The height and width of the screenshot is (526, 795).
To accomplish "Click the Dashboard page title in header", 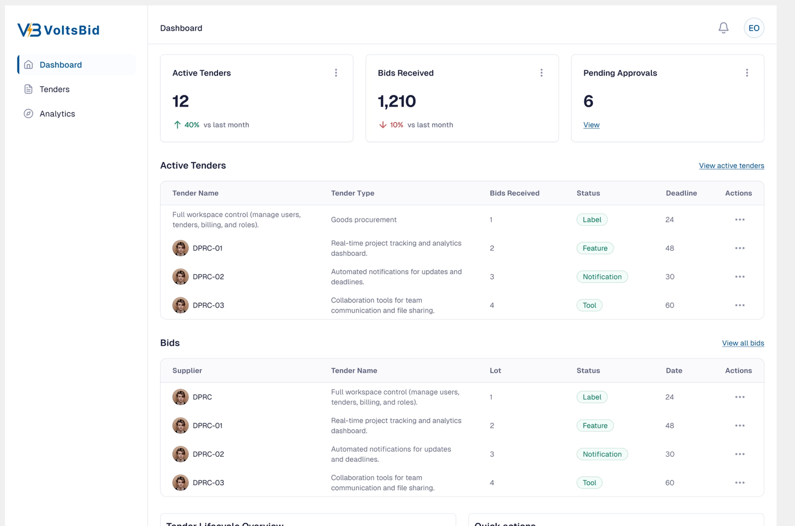I will click(181, 28).
